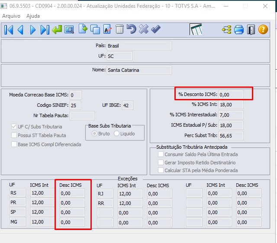Click the RJ exception UF cell
Viewport: 277px width, 243px height.
(x=105, y=194)
